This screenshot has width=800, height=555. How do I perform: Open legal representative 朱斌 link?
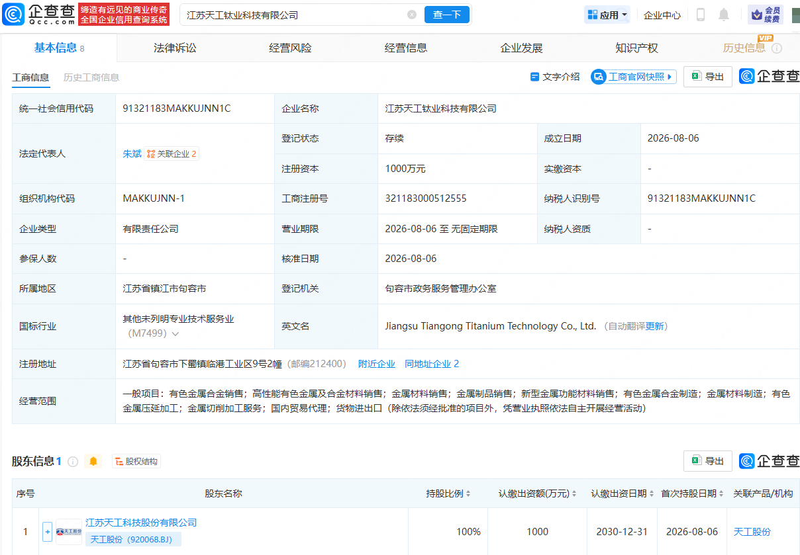pyautogui.click(x=132, y=153)
